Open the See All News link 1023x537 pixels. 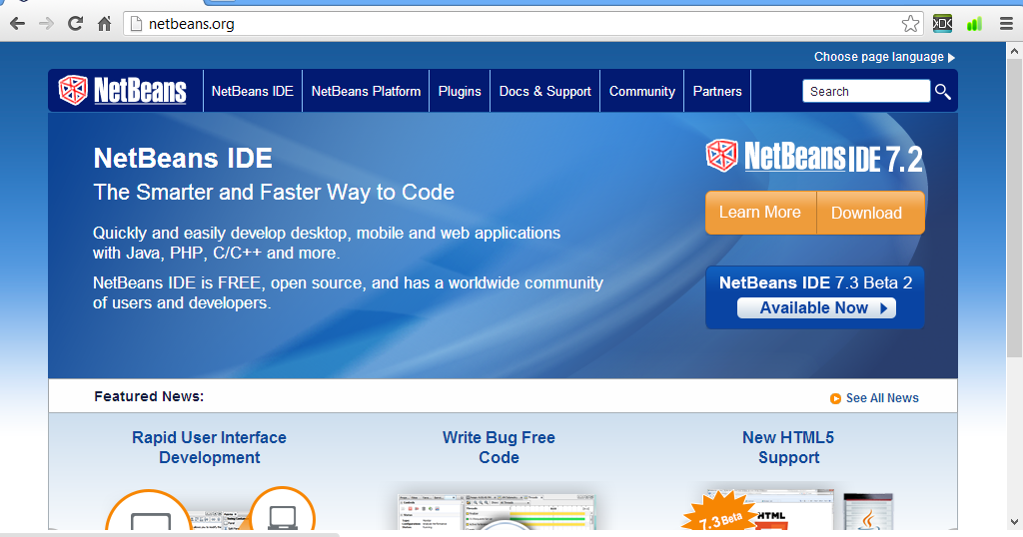tap(882, 398)
